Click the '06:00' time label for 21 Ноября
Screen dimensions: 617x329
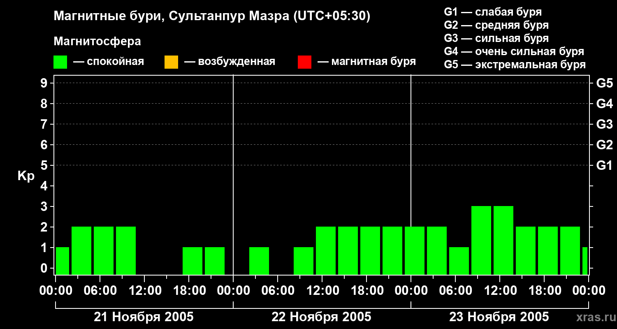coord(100,291)
